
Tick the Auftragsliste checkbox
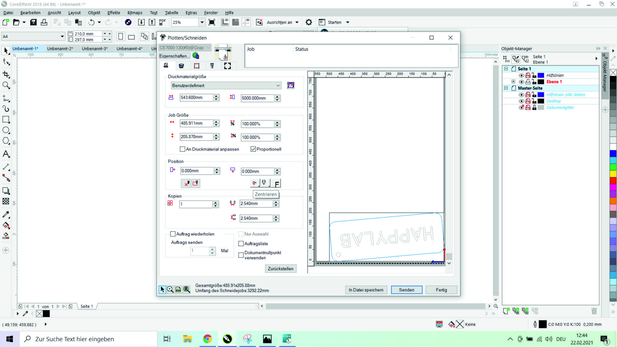(241, 244)
